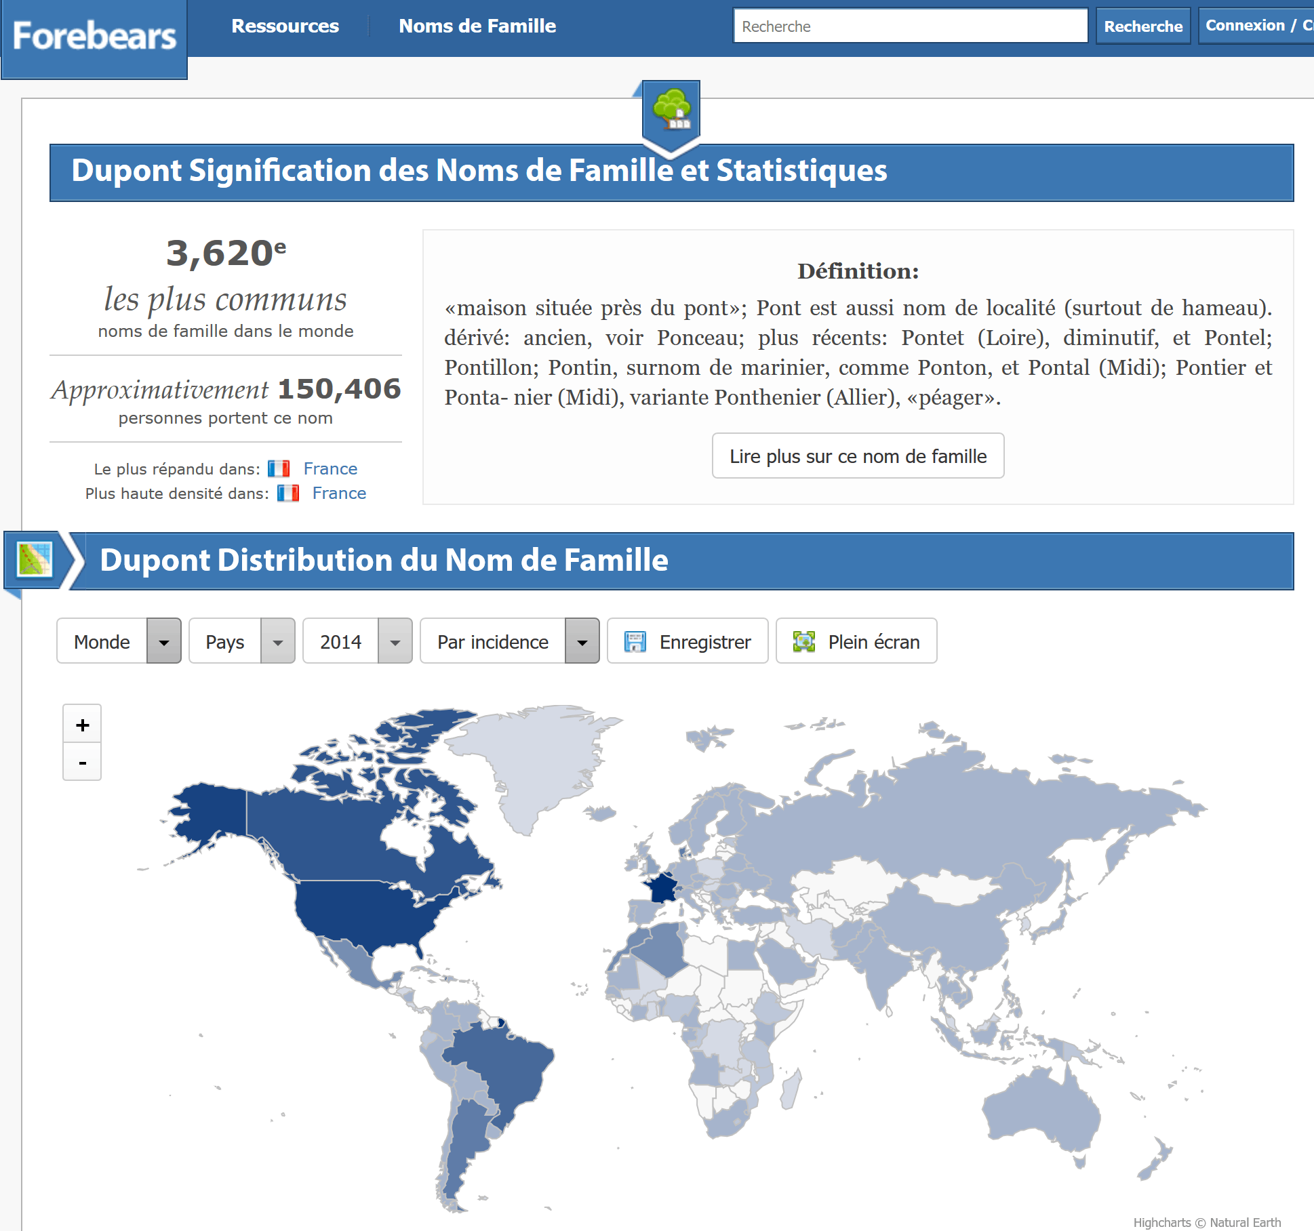Click the fullscreen expand icon
Screen dimensions: 1314x1231
tap(804, 641)
